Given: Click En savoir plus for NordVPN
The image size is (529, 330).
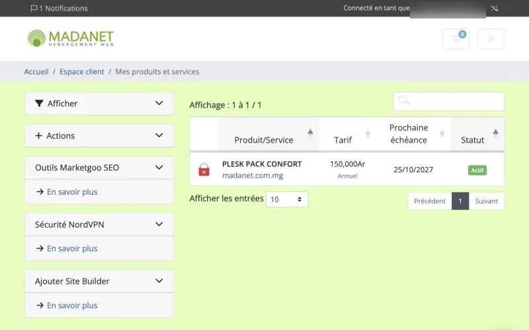Looking at the screenshot, I should (72, 248).
